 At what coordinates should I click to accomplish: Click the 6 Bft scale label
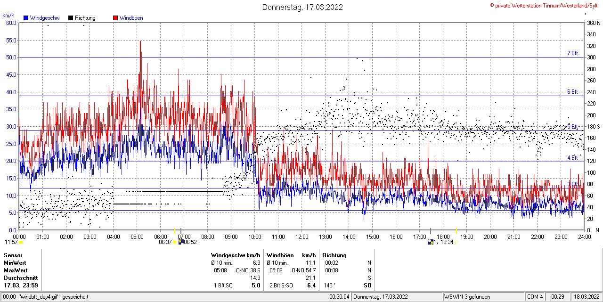click(x=572, y=92)
